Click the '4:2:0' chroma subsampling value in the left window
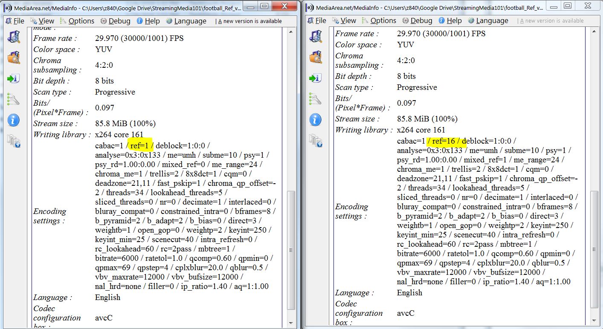Viewport: 603px width, 329px height. tap(104, 65)
